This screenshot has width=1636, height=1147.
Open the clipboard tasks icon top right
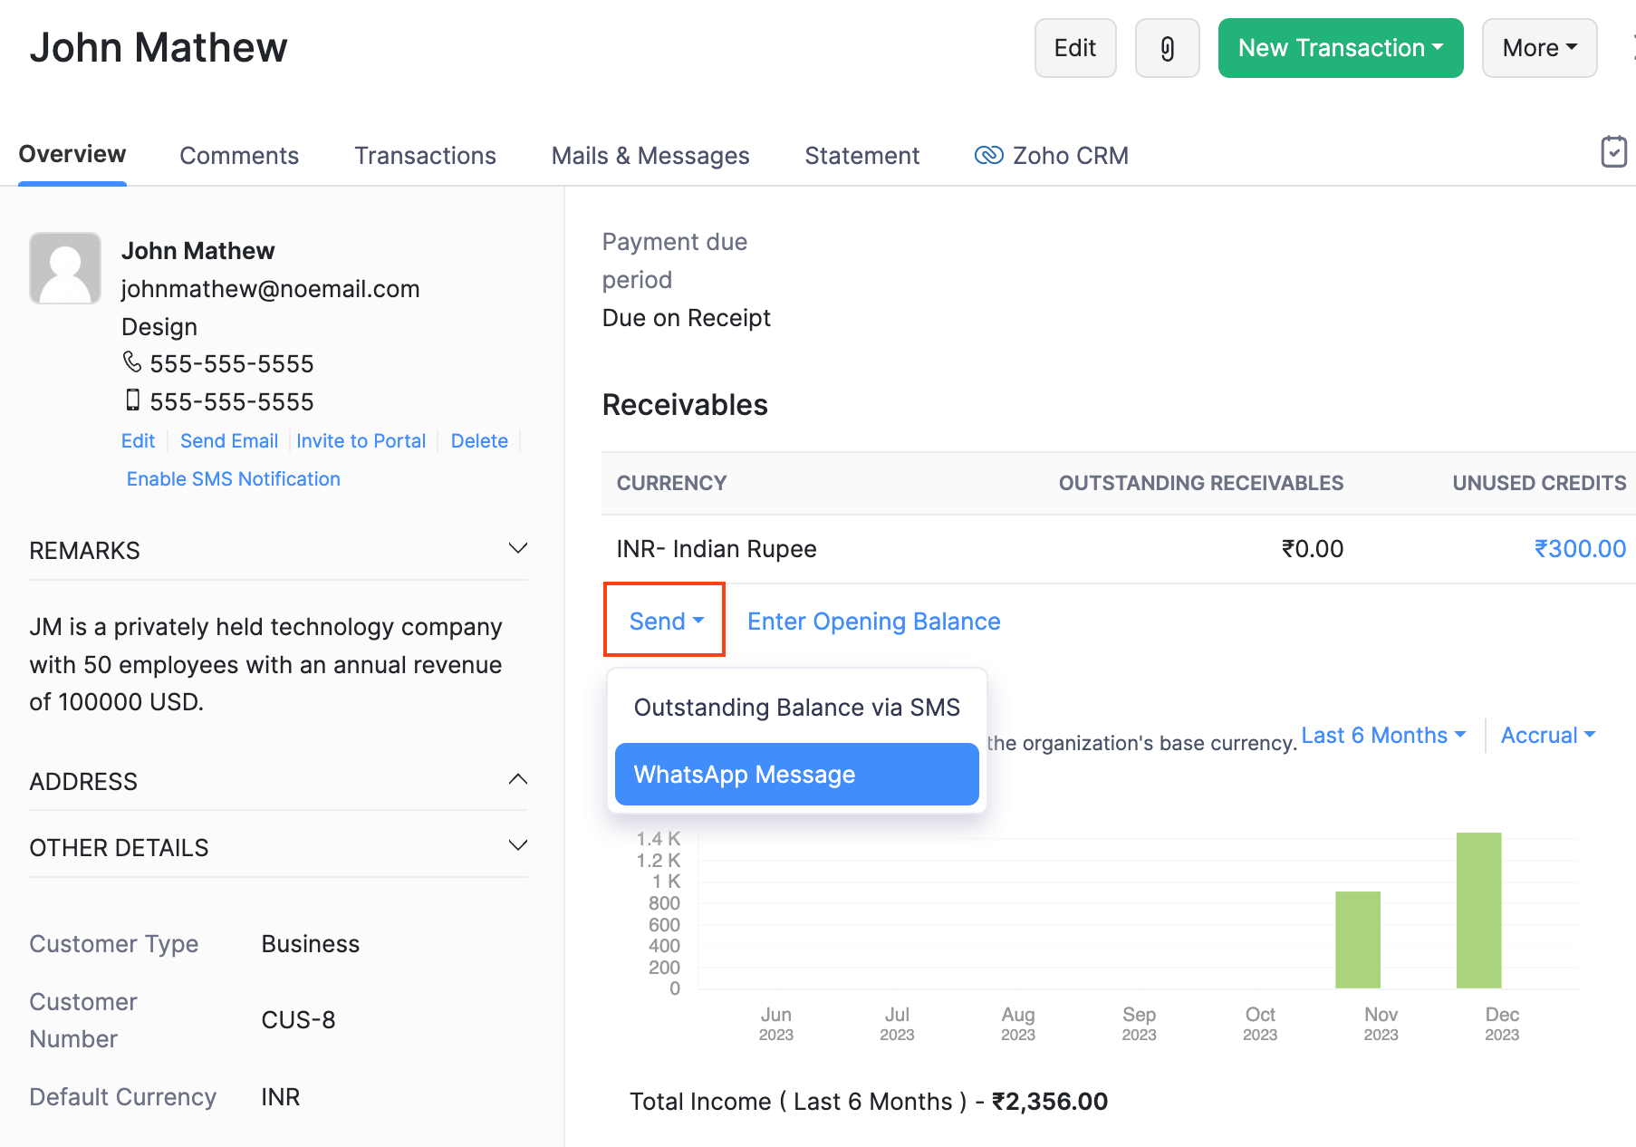pyautogui.click(x=1613, y=152)
